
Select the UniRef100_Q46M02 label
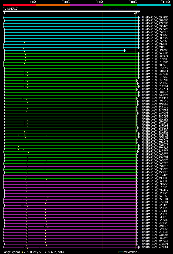tap(155, 223)
